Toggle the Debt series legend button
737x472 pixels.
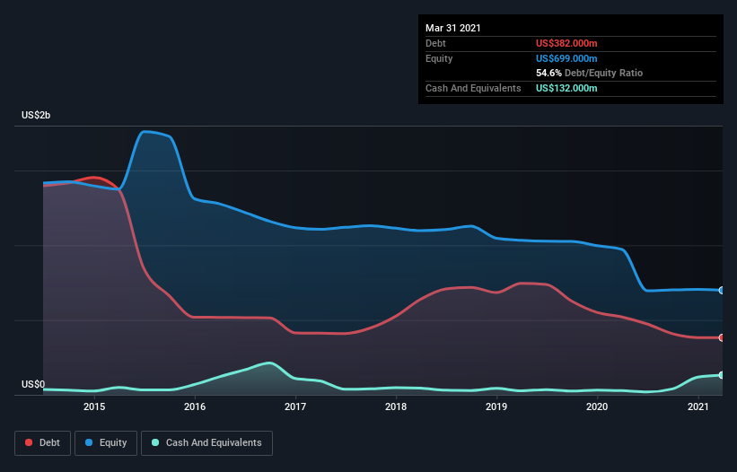(43, 443)
